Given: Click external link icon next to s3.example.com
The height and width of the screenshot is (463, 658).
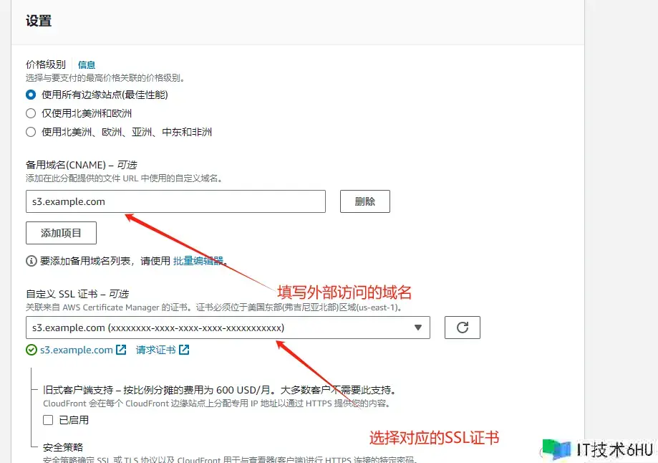Looking at the screenshot, I should click(x=121, y=350).
